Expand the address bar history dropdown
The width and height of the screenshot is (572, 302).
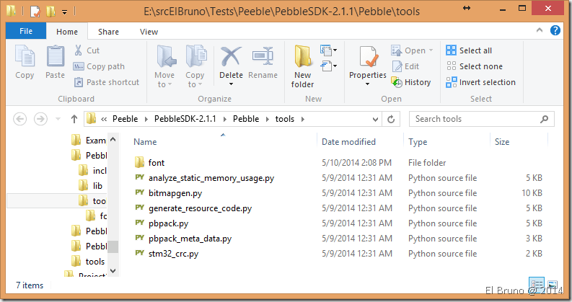[374, 119]
